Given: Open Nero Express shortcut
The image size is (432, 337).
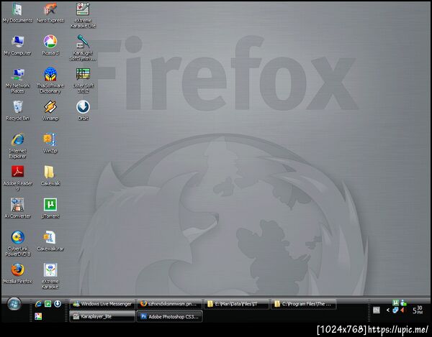Looking at the screenshot, I should pos(50,13).
